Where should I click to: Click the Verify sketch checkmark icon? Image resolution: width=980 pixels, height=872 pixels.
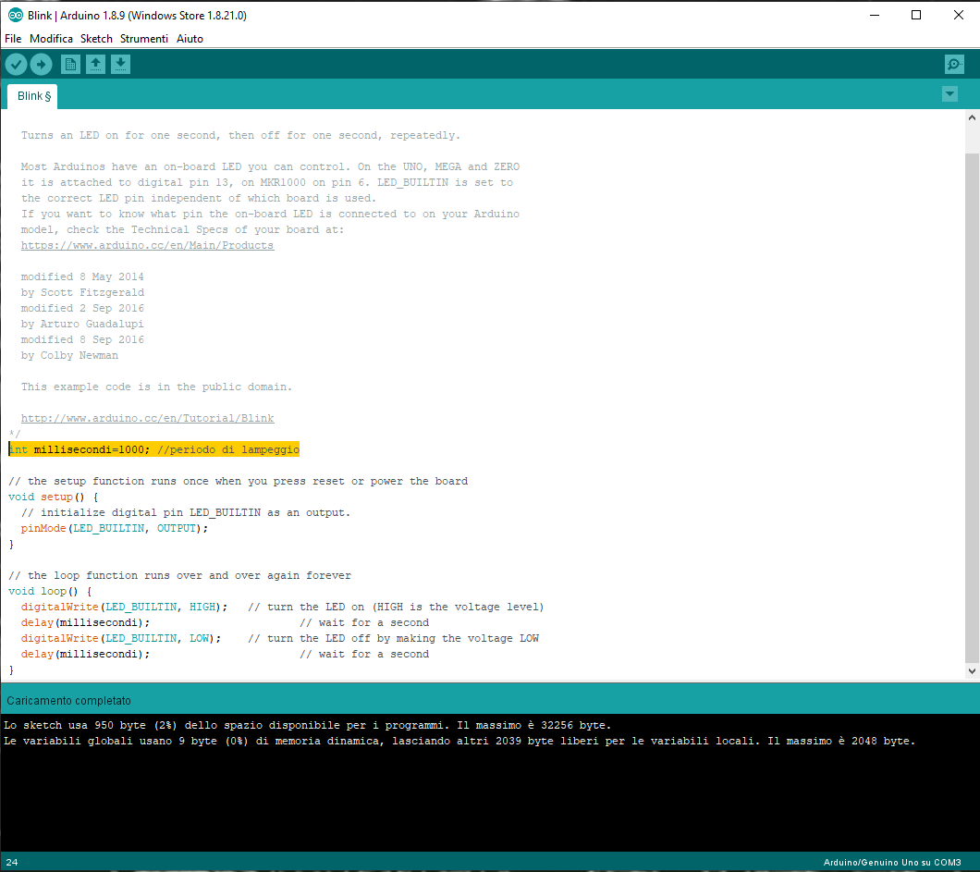pos(17,64)
